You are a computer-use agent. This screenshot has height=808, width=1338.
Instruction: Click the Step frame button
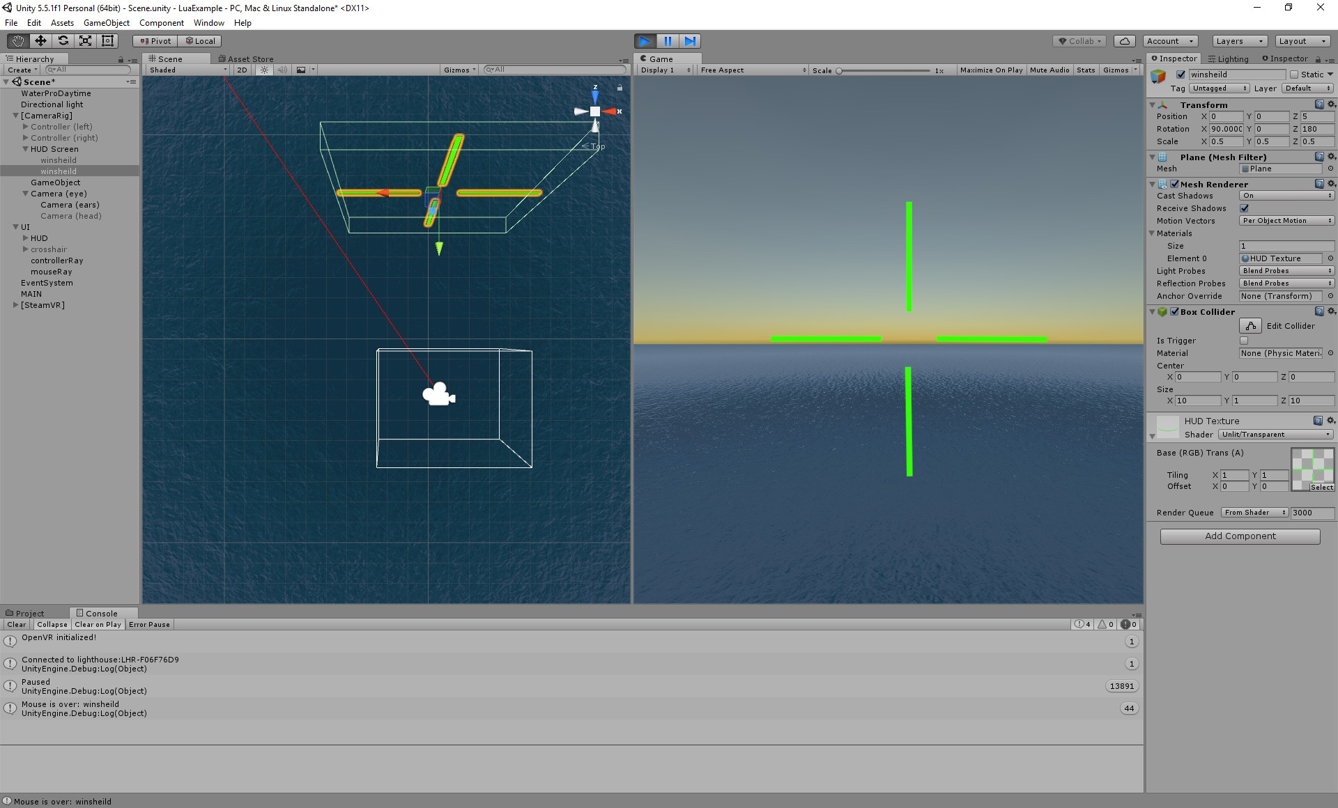690,41
